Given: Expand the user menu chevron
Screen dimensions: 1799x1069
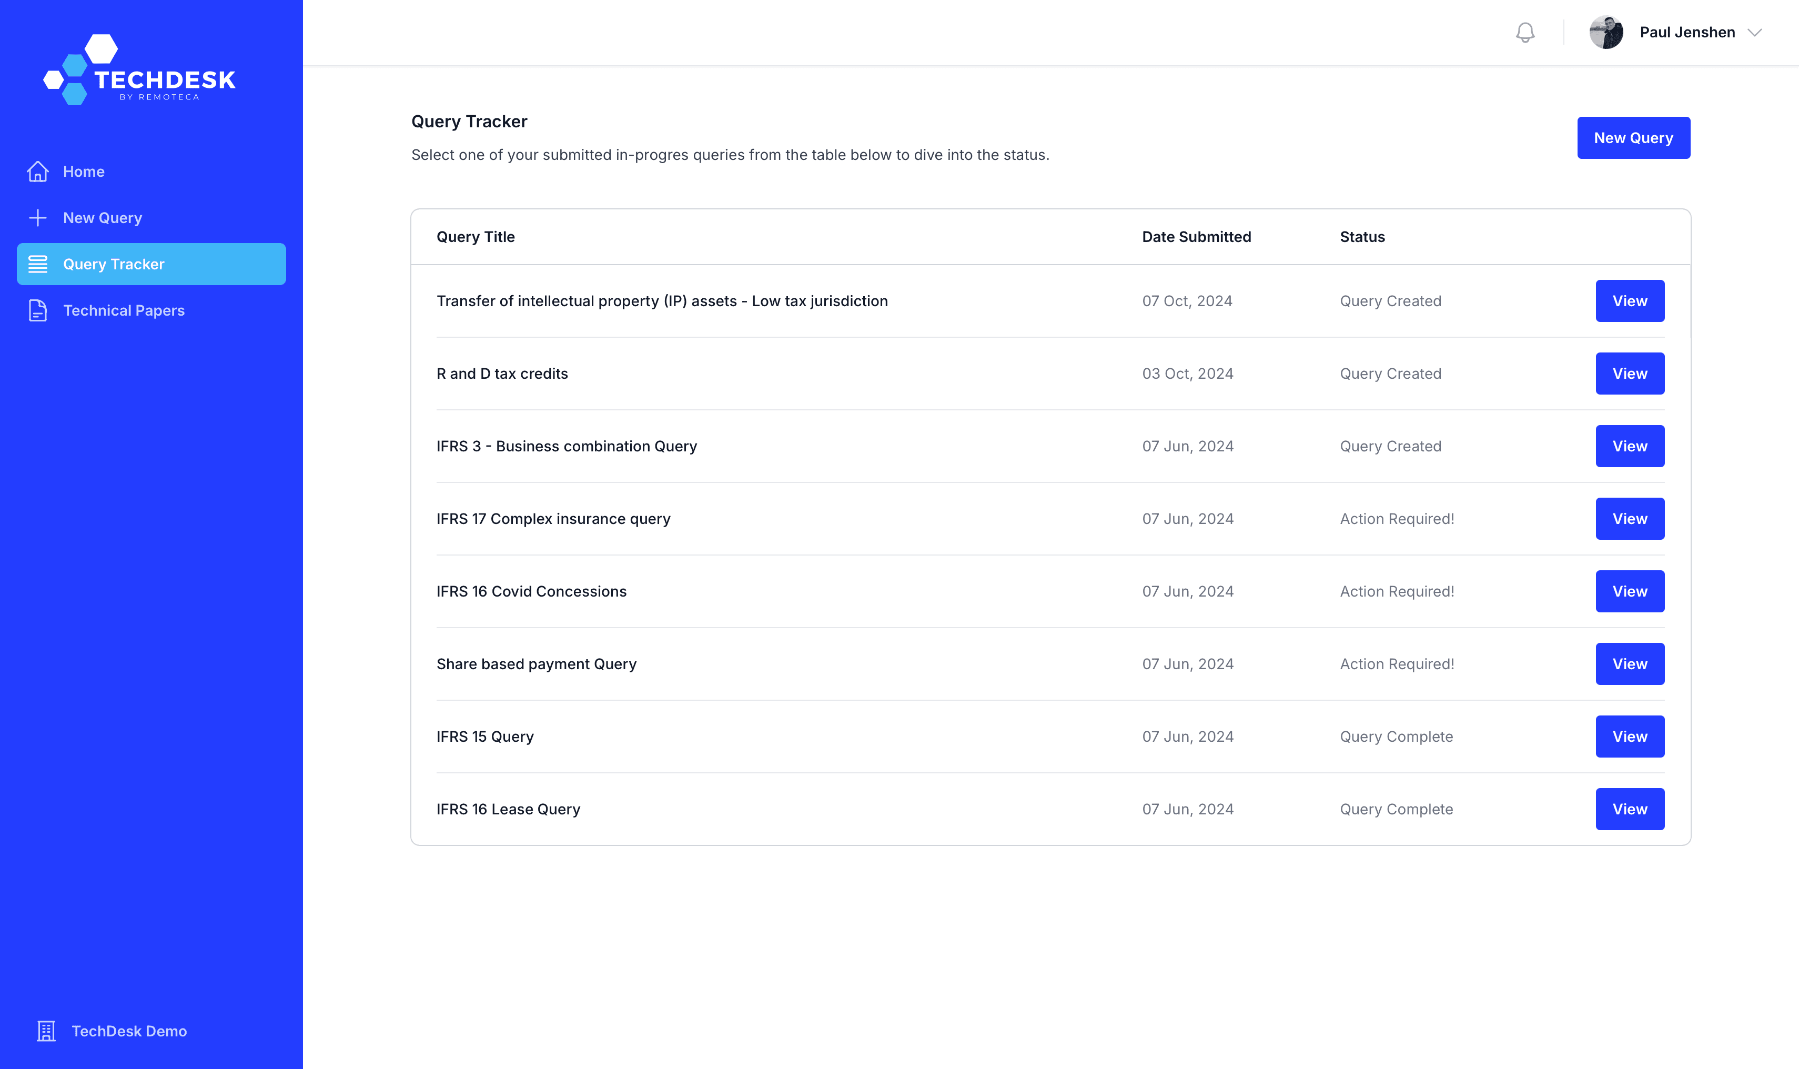Looking at the screenshot, I should [x=1754, y=33].
